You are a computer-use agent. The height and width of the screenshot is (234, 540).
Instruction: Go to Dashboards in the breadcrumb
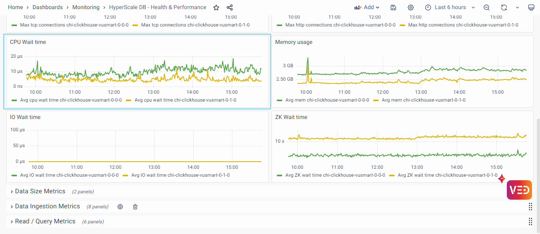(x=47, y=8)
